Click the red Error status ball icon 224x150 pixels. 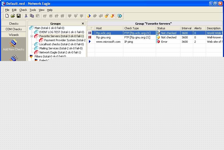[x=158, y=42]
